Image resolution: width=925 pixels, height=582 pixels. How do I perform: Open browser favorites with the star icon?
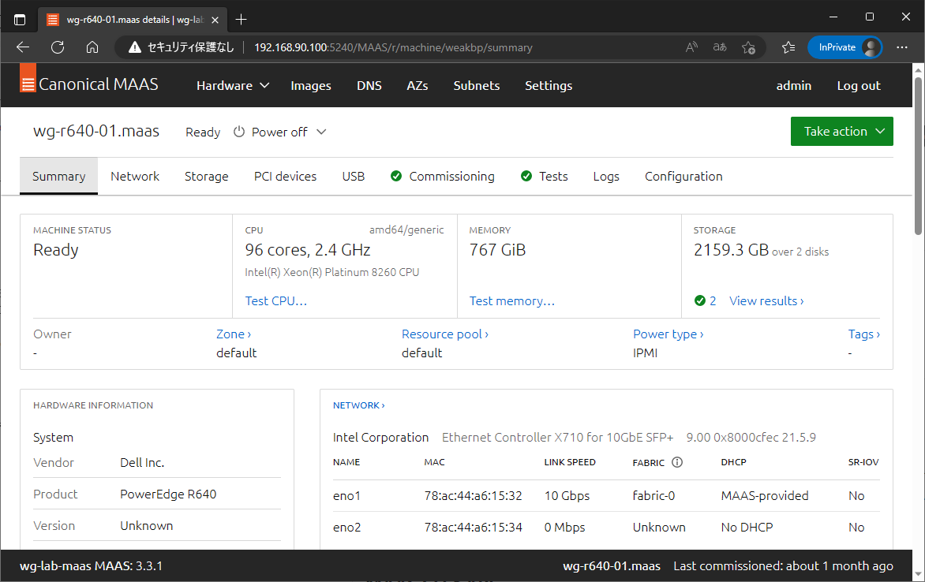click(x=788, y=47)
